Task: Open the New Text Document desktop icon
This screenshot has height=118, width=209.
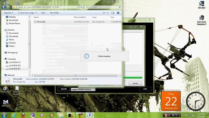Action: coord(17,90)
